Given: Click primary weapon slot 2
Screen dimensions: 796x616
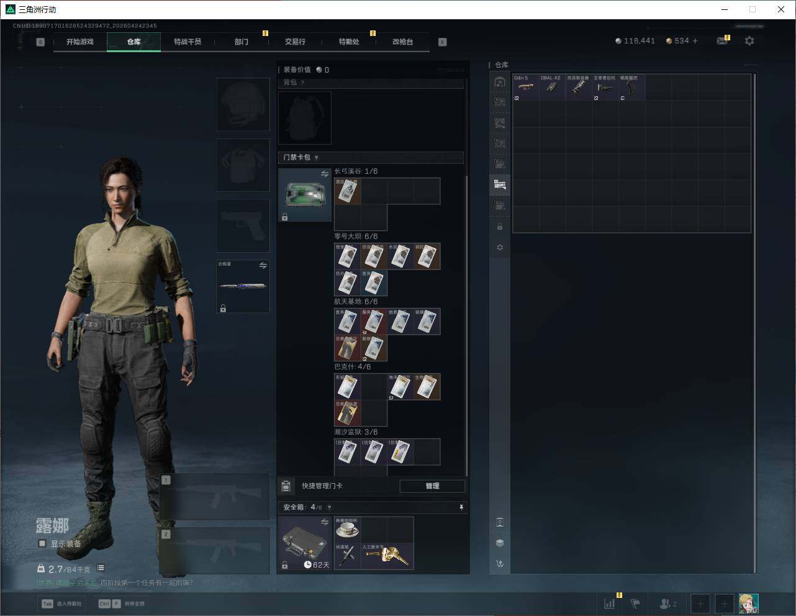Looking at the screenshot, I should pyautogui.click(x=215, y=551).
